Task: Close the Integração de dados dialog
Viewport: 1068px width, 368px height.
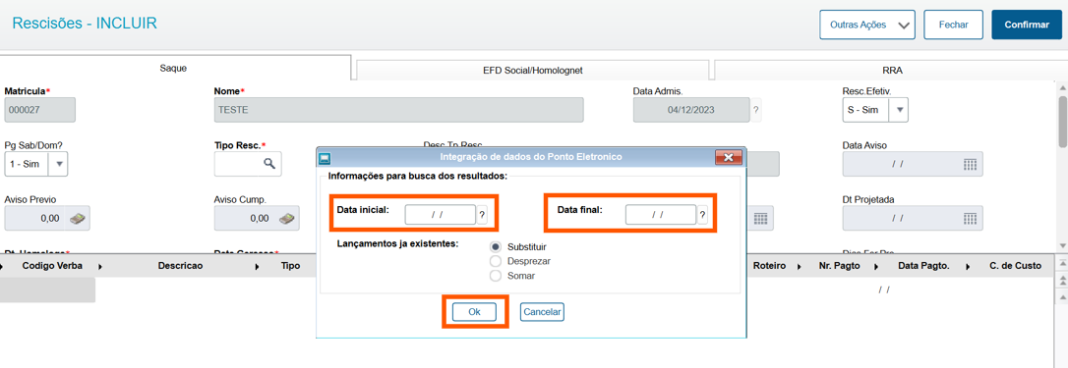Action: click(x=728, y=157)
